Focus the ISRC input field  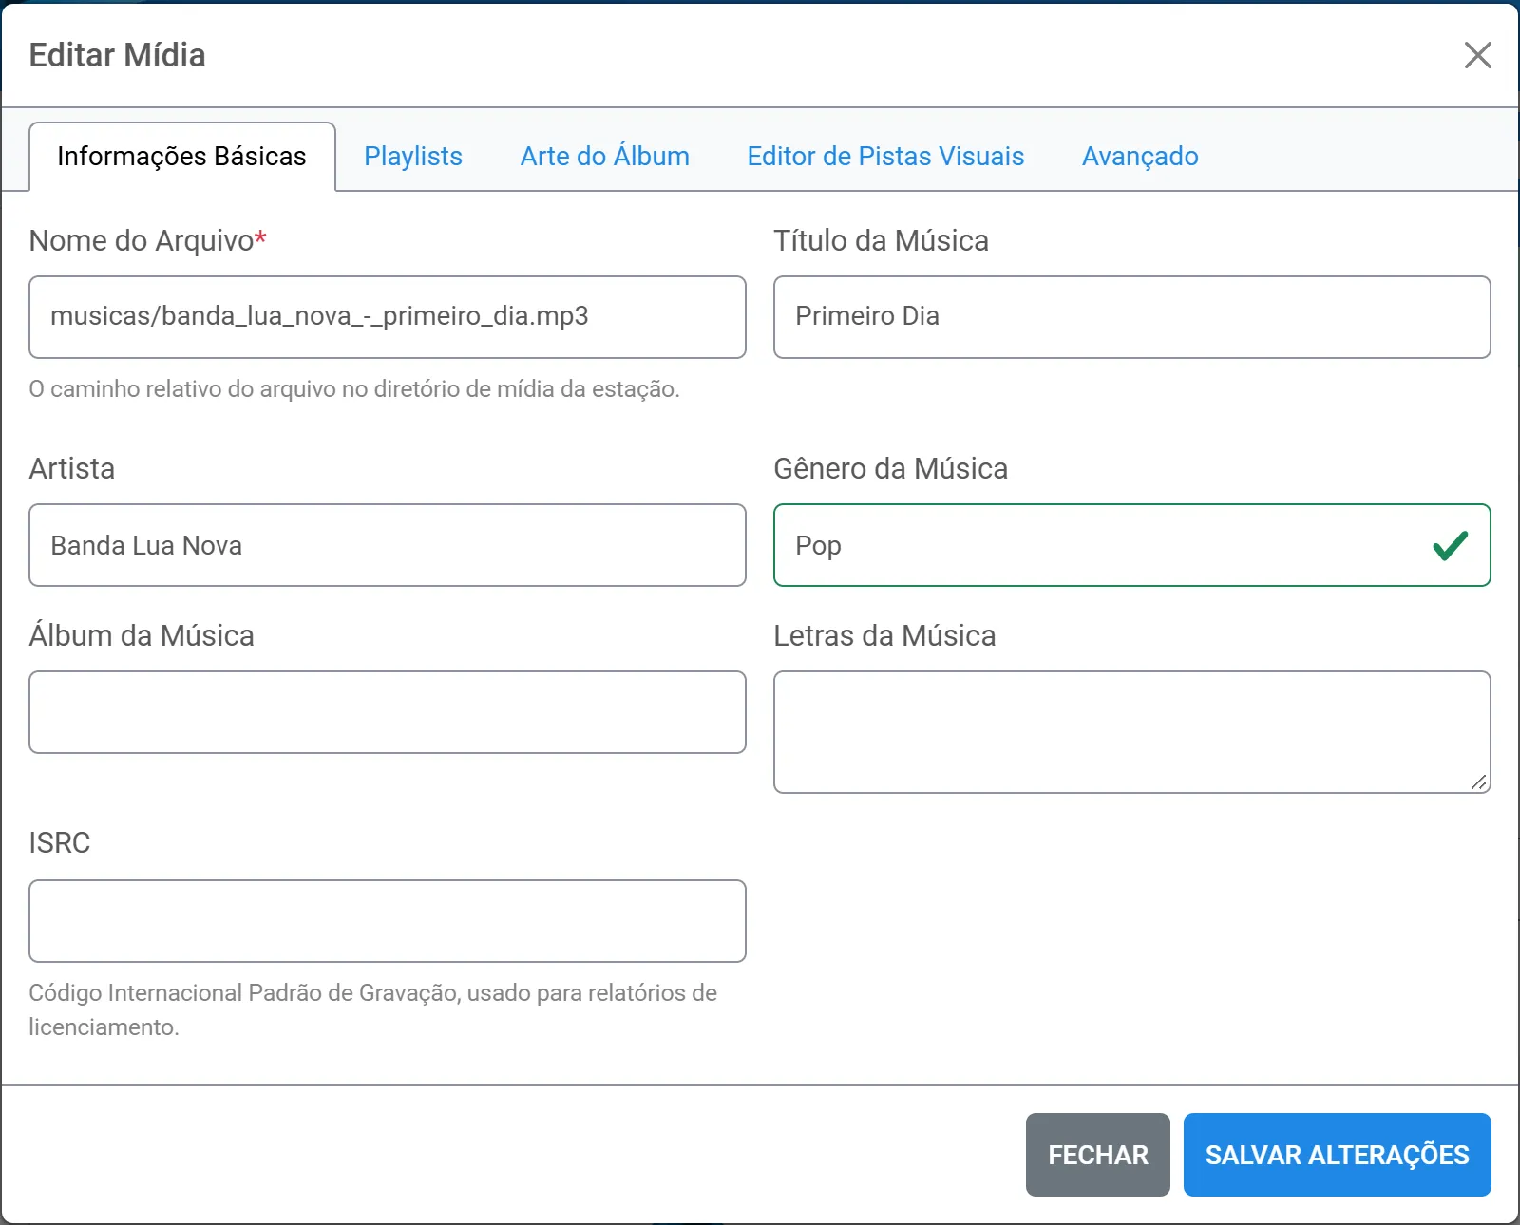388,921
